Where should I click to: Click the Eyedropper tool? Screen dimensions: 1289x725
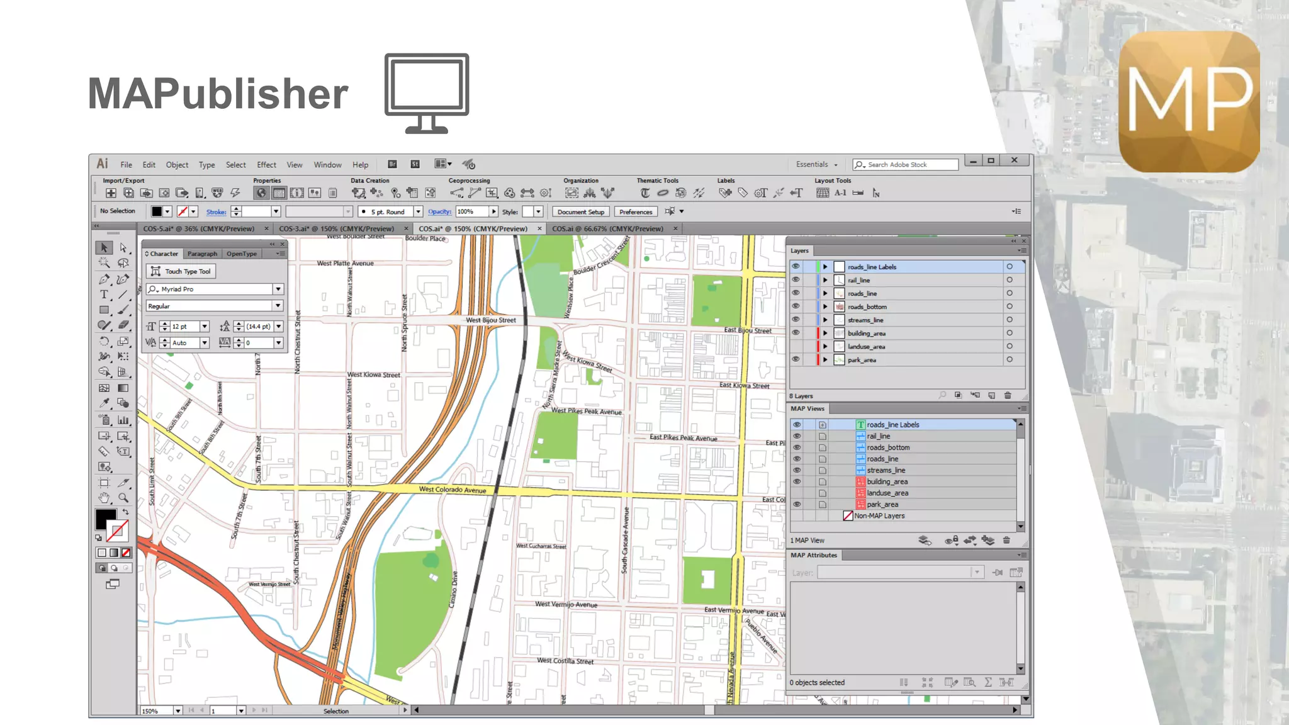coord(104,403)
